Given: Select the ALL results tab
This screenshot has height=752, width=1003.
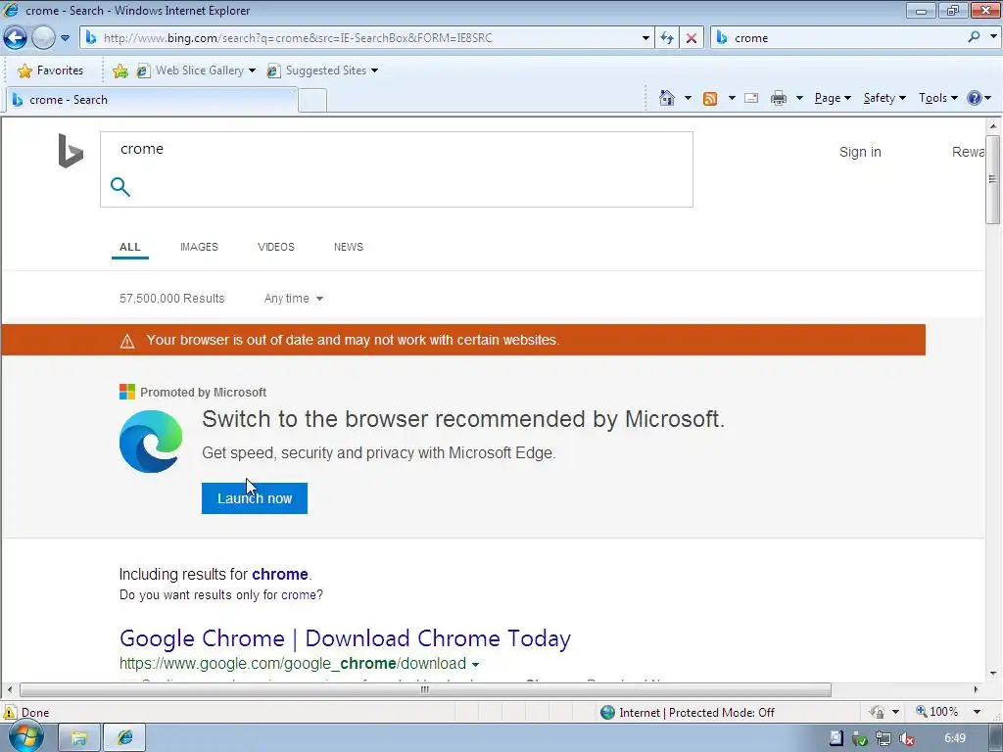Looking at the screenshot, I should pyautogui.click(x=130, y=247).
